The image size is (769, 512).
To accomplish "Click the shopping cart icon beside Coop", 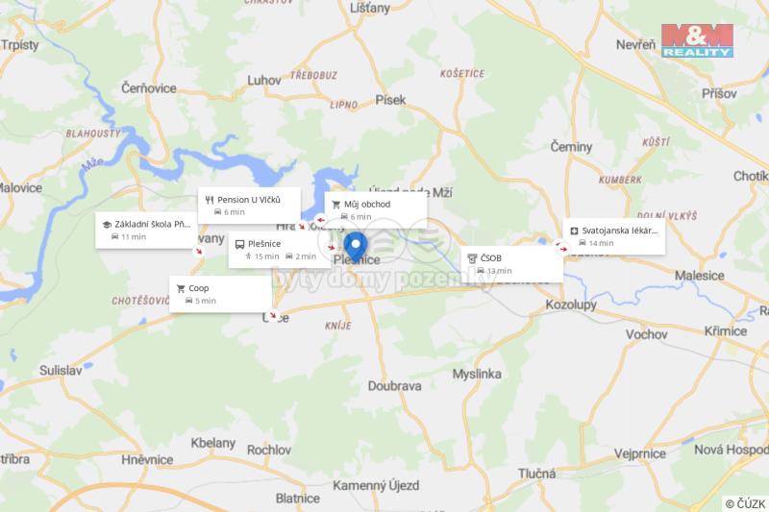I will pyautogui.click(x=181, y=288).
